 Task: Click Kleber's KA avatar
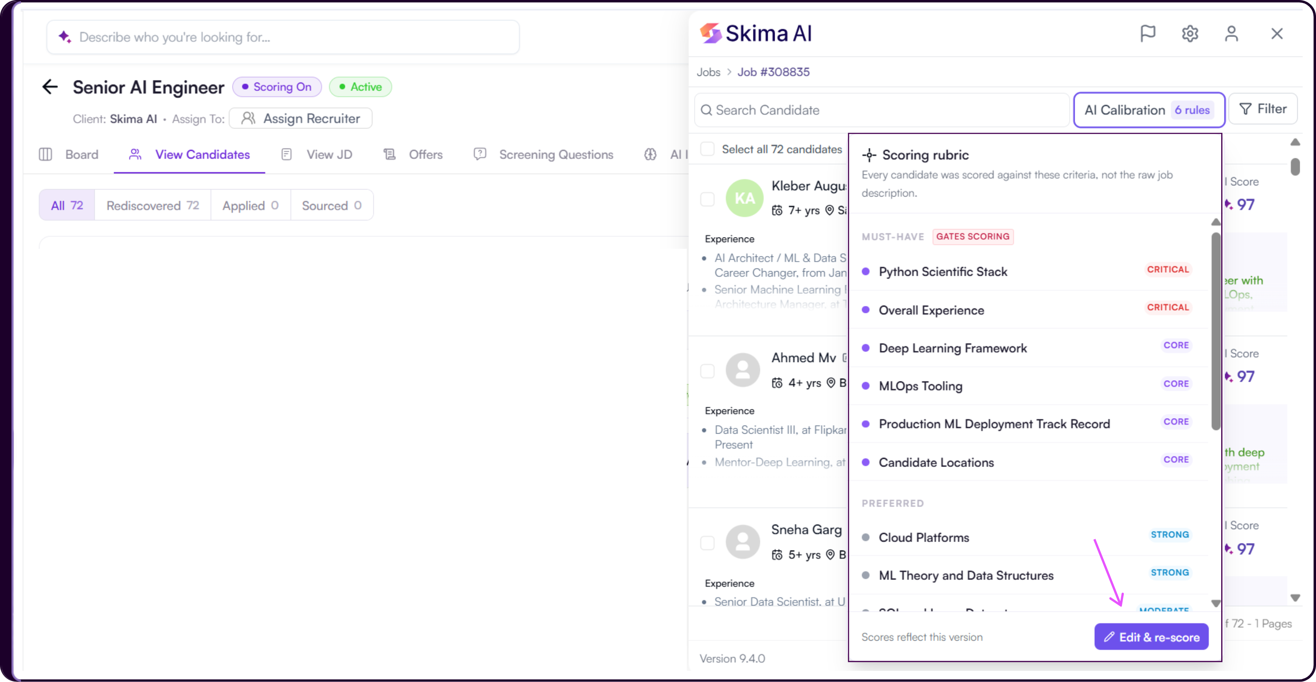[744, 198]
